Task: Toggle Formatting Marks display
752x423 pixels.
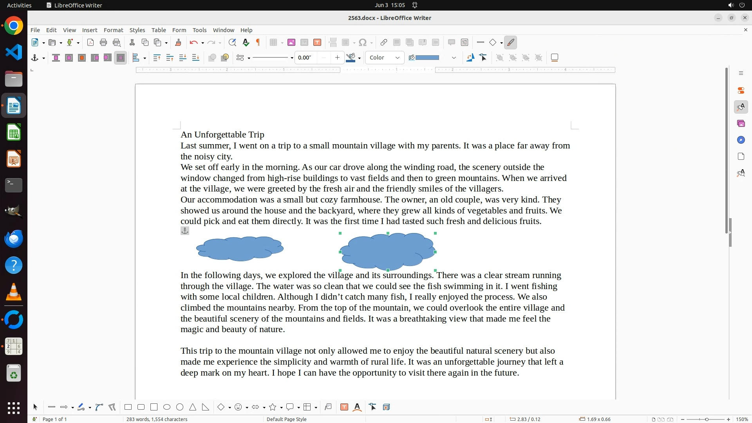Action: coord(258,43)
